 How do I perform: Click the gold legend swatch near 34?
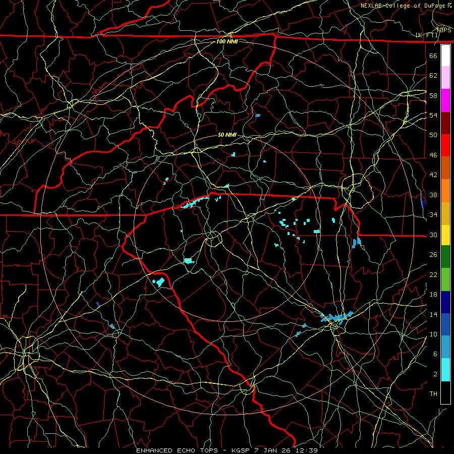click(x=445, y=213)
